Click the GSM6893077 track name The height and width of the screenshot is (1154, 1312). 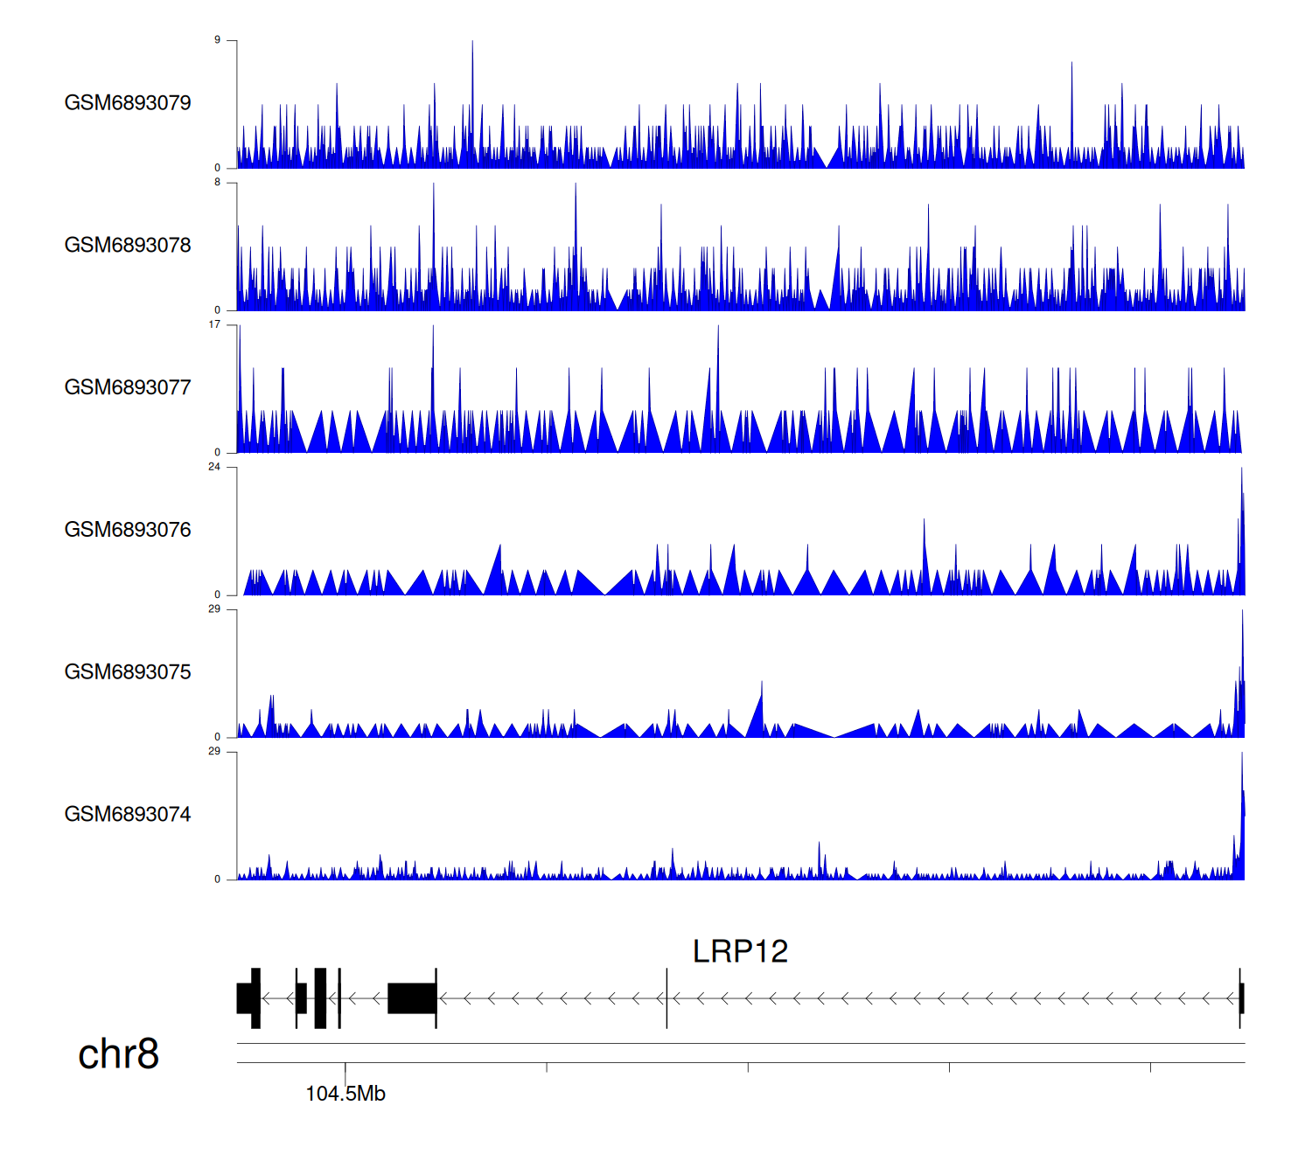[x=128, y=387]
